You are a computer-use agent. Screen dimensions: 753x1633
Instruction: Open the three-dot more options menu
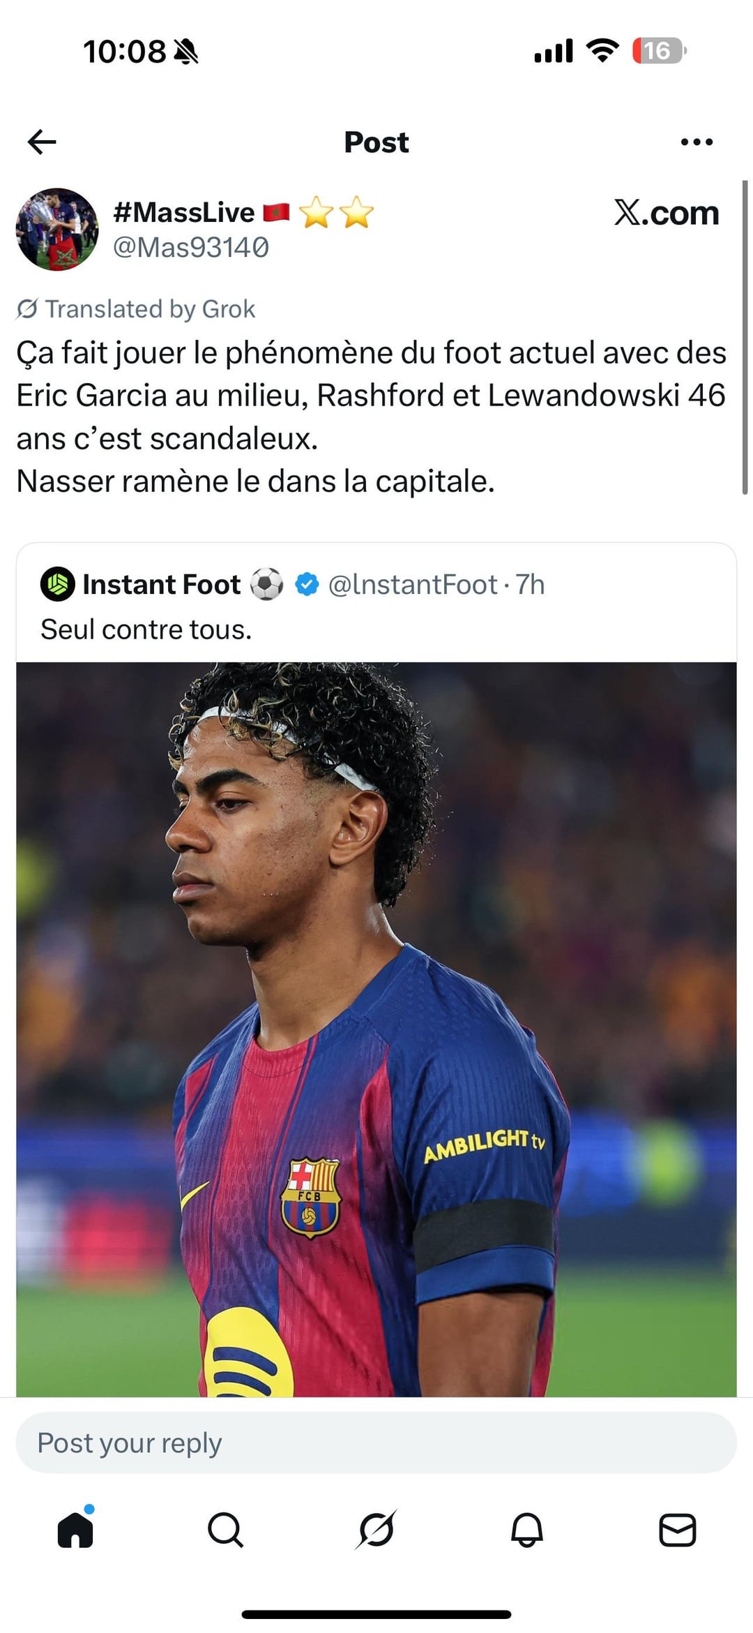pos(696,142)
